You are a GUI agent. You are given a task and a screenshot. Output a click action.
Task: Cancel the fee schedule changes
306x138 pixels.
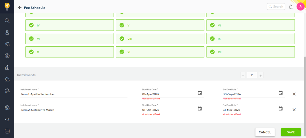(265, 132)
